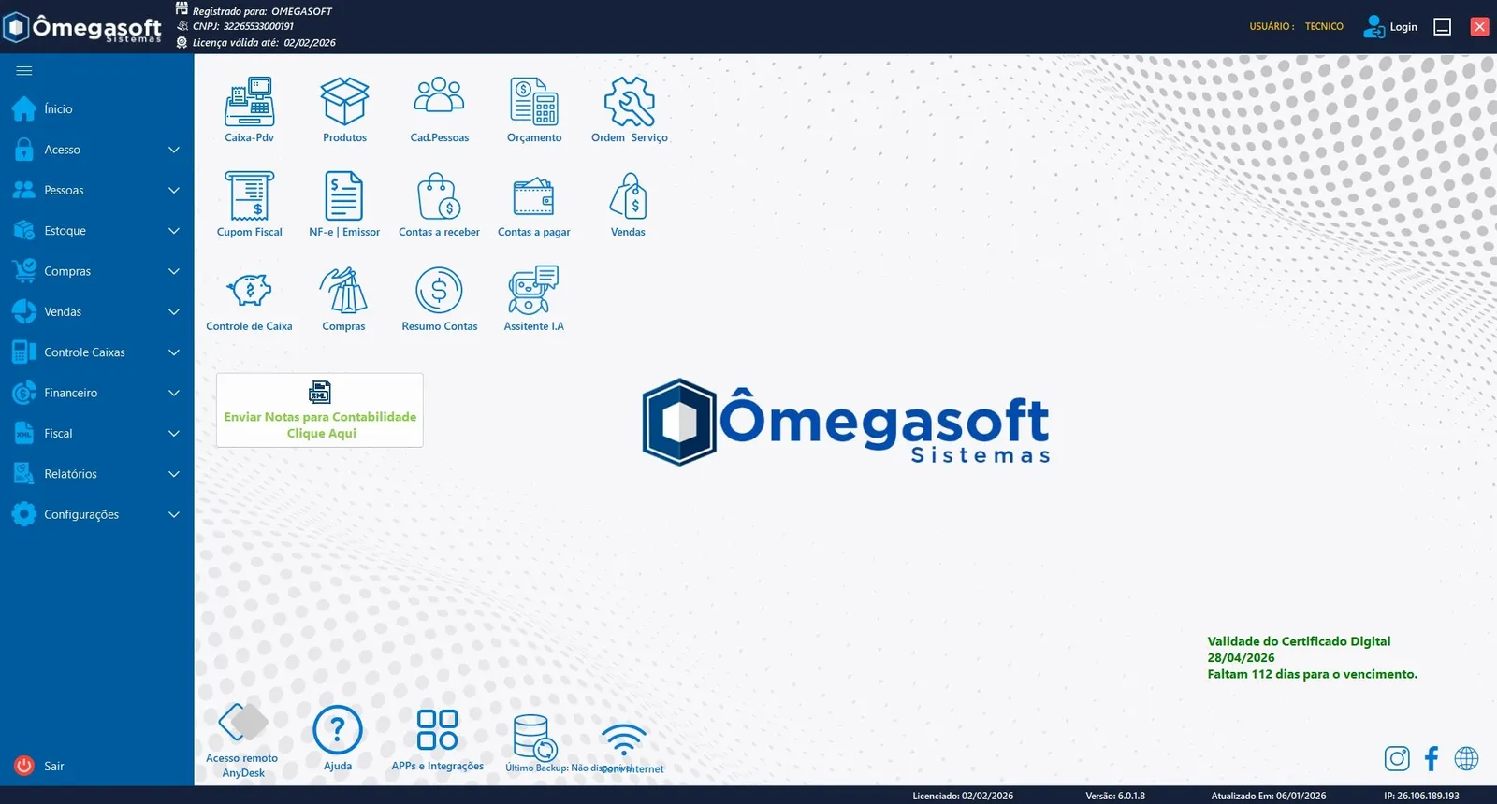Click the IP: 26.106.189.193 status text

click(1421, 796)
